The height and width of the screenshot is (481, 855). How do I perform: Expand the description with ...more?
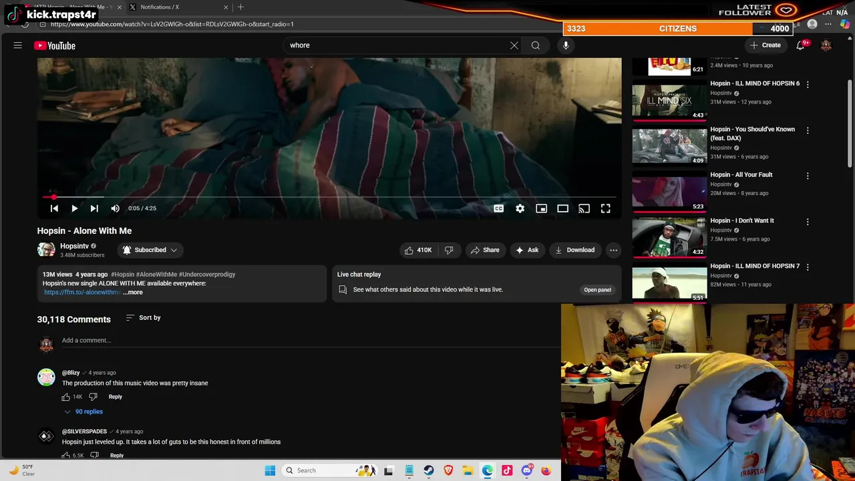[133, 292]
